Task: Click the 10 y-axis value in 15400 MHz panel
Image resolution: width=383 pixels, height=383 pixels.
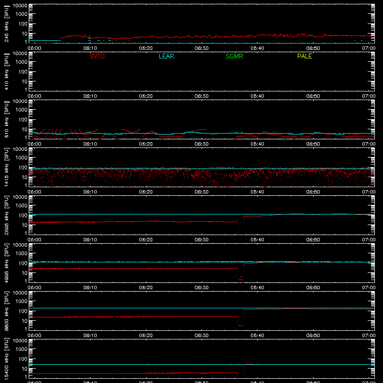Action: [x=24, y=369]
